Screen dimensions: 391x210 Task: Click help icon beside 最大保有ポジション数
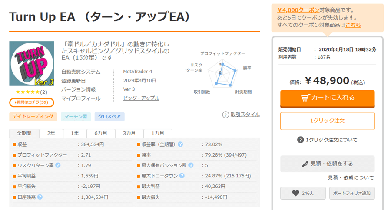191,165
